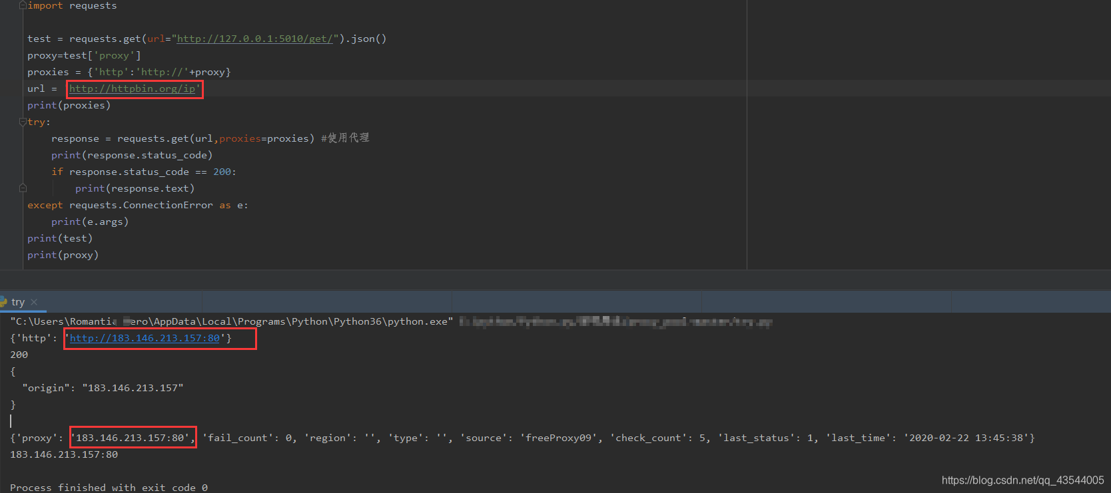Click 'fail_count': 0 in console output
This screenshot has width=1111, height=493.
click(x=247, y=438)
